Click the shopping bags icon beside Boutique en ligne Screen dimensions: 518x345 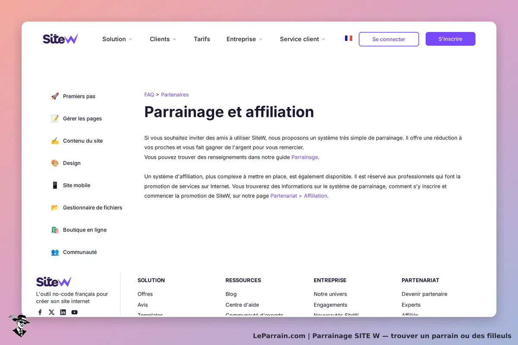tap(55, 230)
